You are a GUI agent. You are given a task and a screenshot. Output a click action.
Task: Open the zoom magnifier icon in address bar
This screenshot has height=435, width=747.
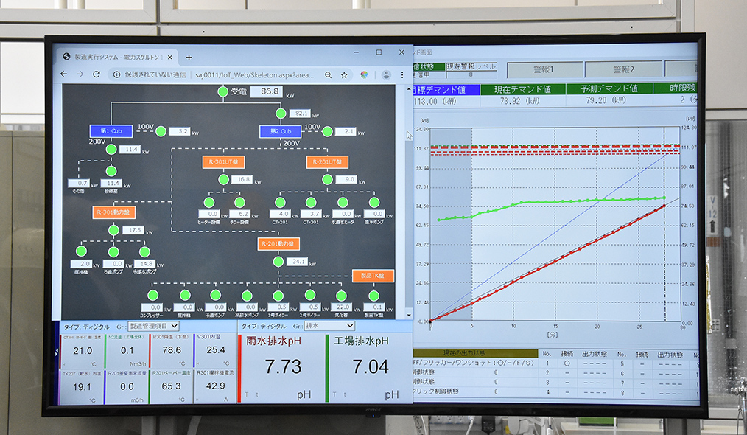click(x=328, y=74)
